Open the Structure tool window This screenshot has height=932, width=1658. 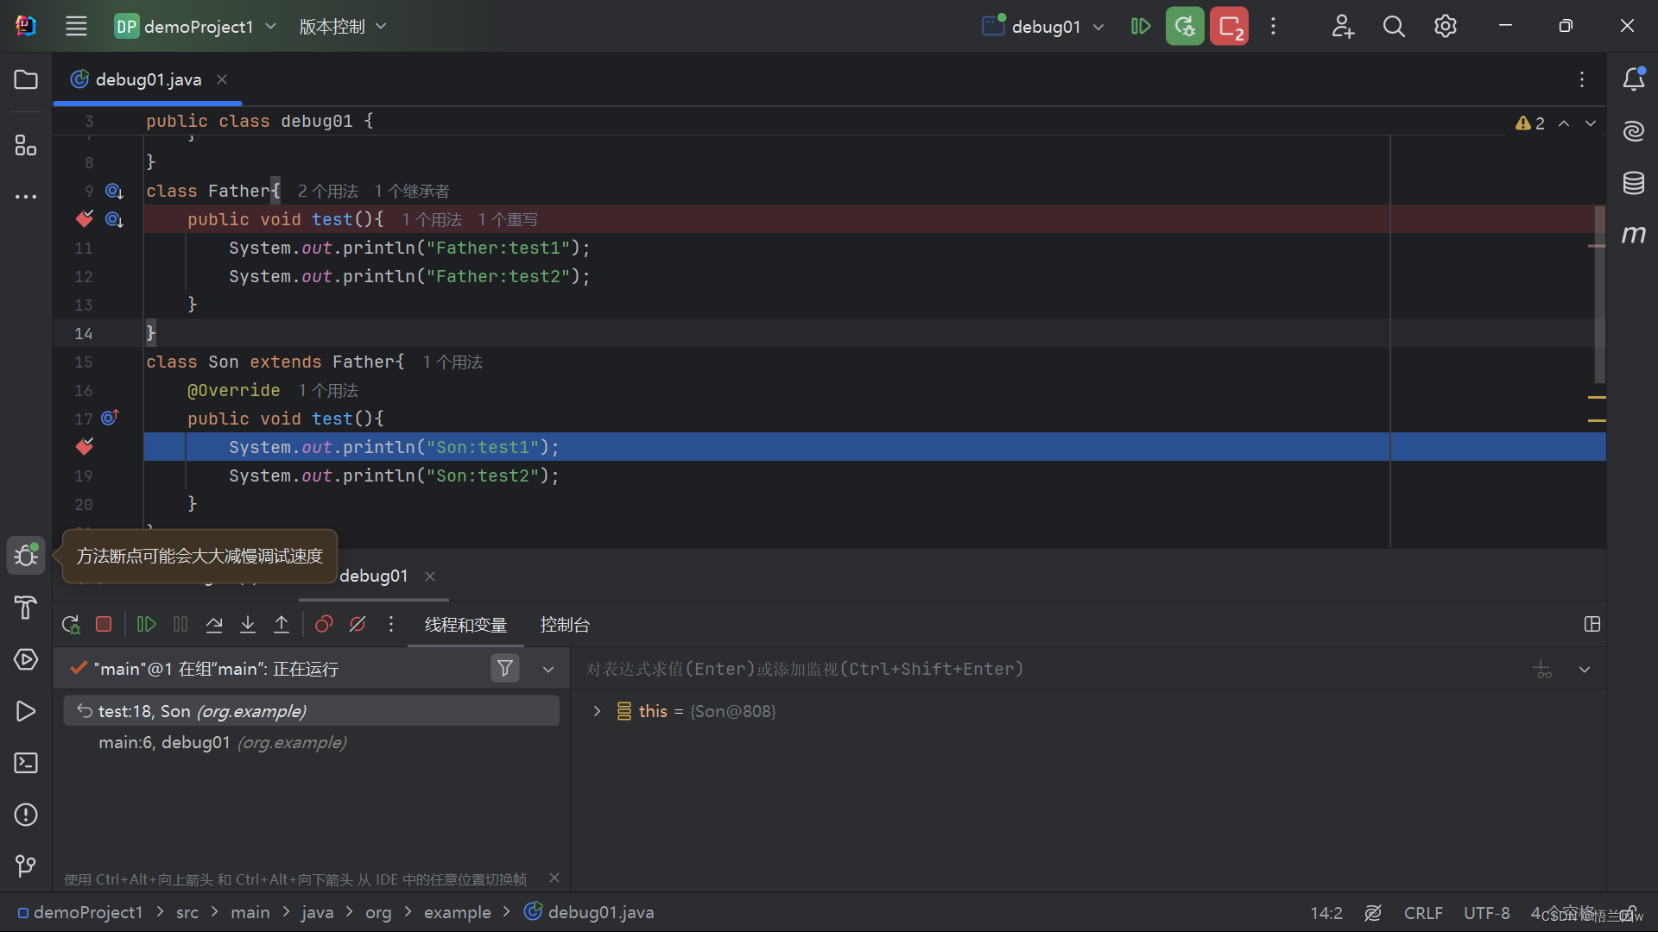coord(26,145)
